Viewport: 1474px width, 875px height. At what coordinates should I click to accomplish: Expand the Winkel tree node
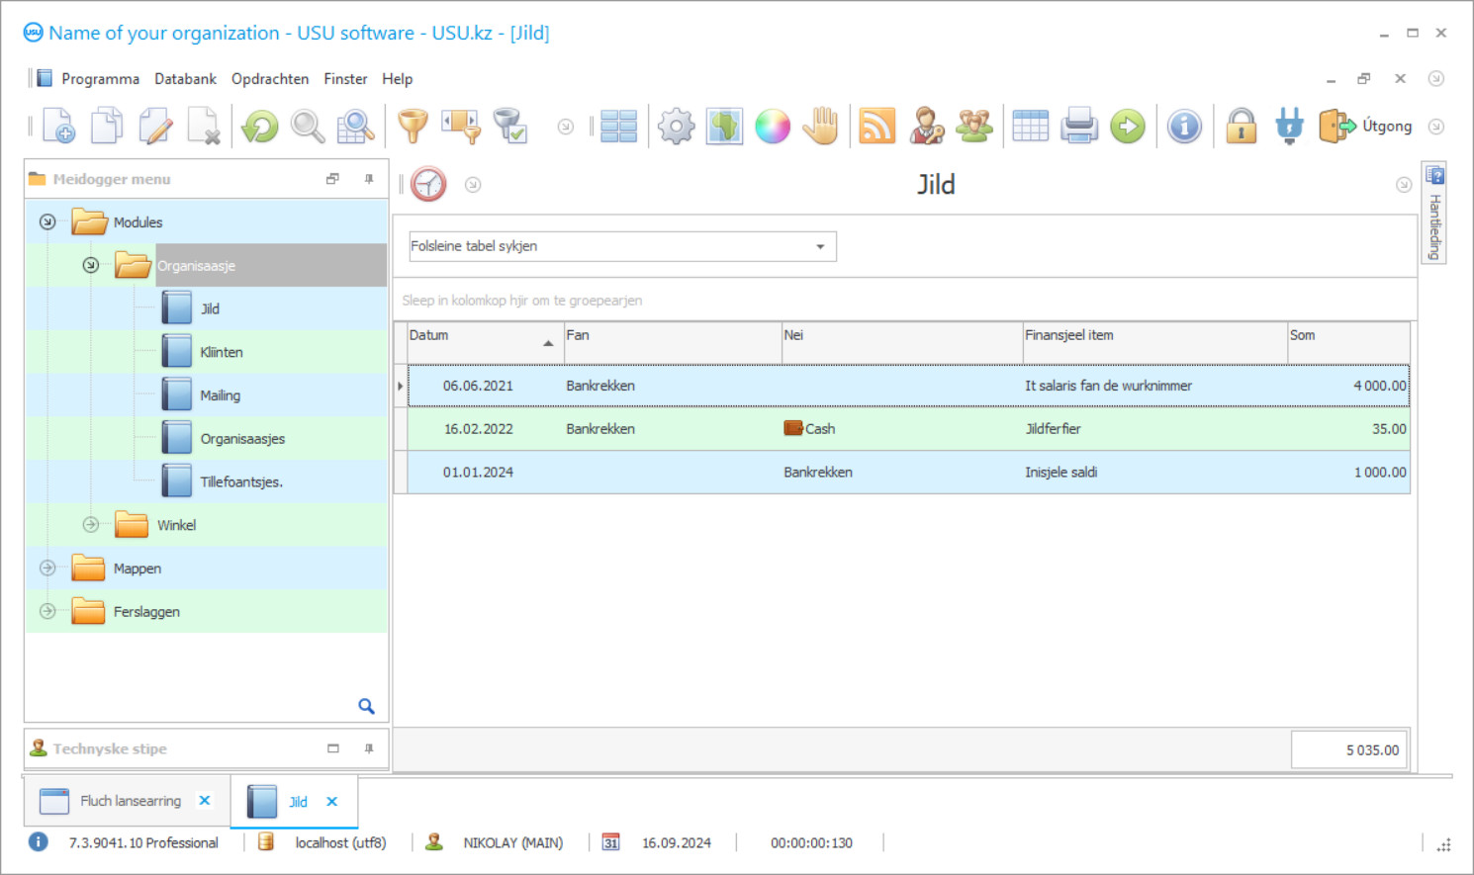(x=91, y=524)
